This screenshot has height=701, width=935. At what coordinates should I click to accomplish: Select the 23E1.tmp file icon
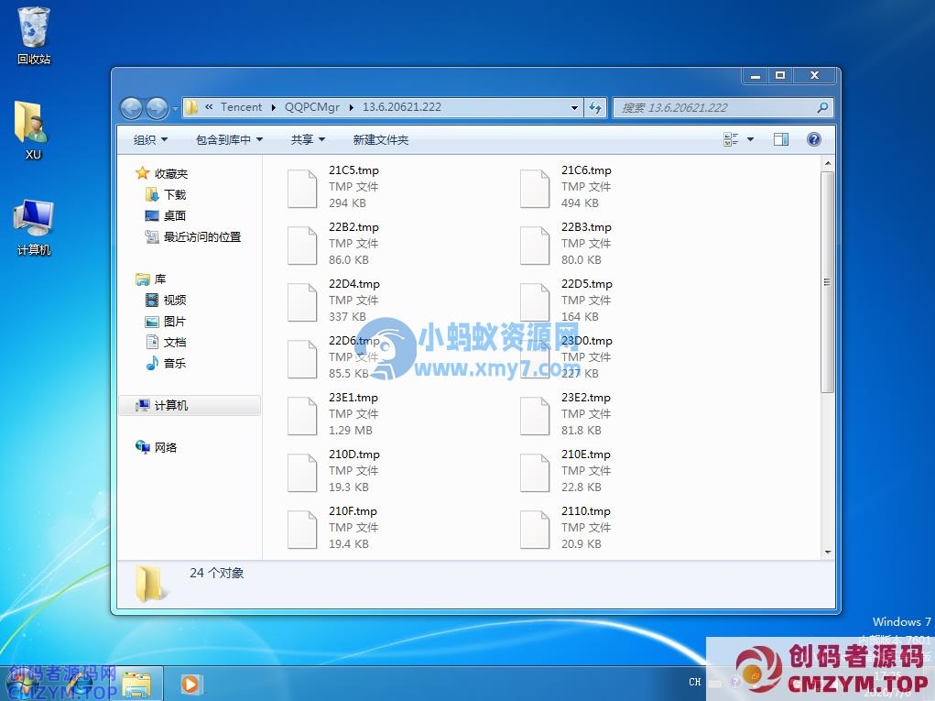click(302, 415)
